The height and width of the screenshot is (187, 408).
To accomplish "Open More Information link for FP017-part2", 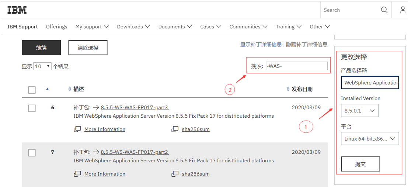I will coord(105,174).
